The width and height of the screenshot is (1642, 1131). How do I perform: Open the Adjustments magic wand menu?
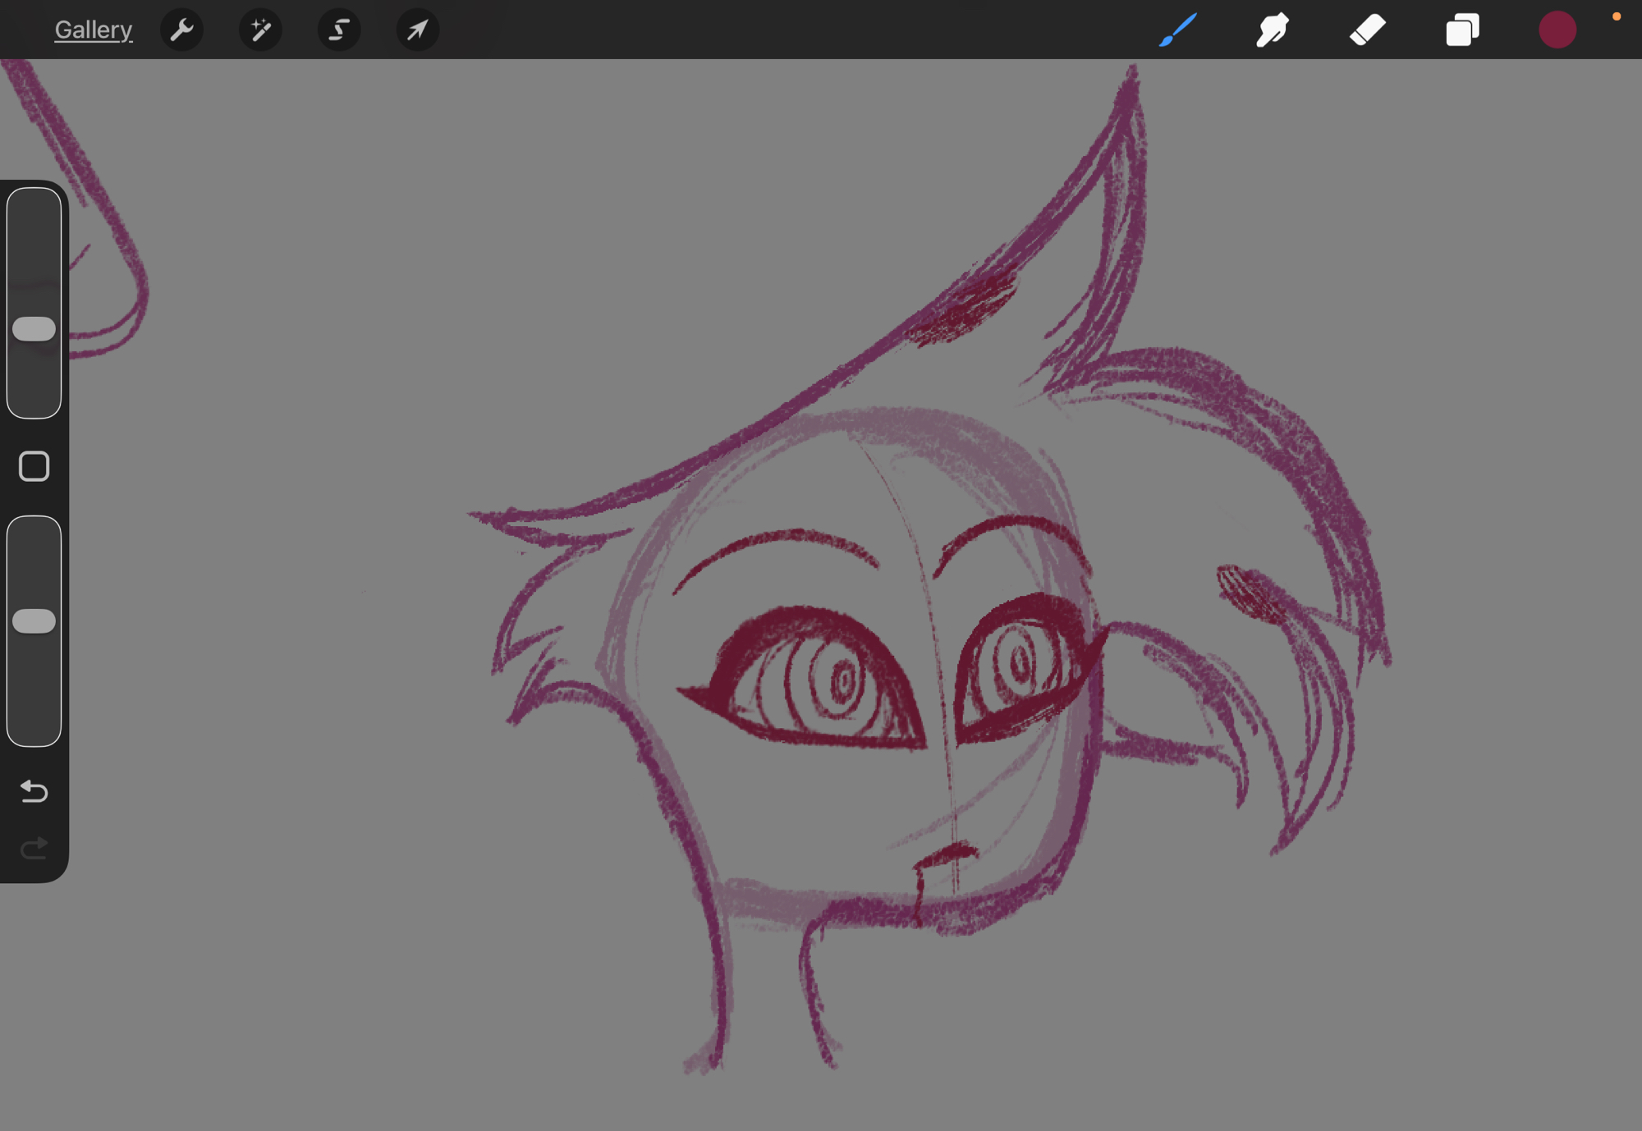tap(260, 30)
